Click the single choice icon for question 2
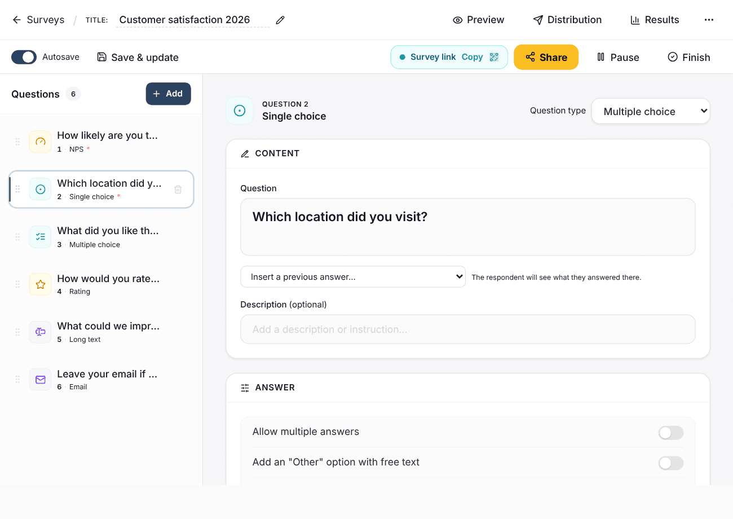 (41, 190)
